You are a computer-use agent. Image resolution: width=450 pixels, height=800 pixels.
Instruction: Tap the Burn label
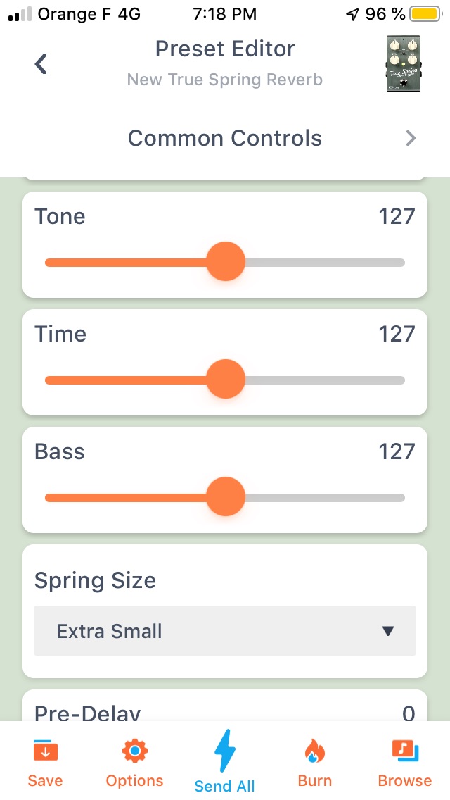(314, 781)
